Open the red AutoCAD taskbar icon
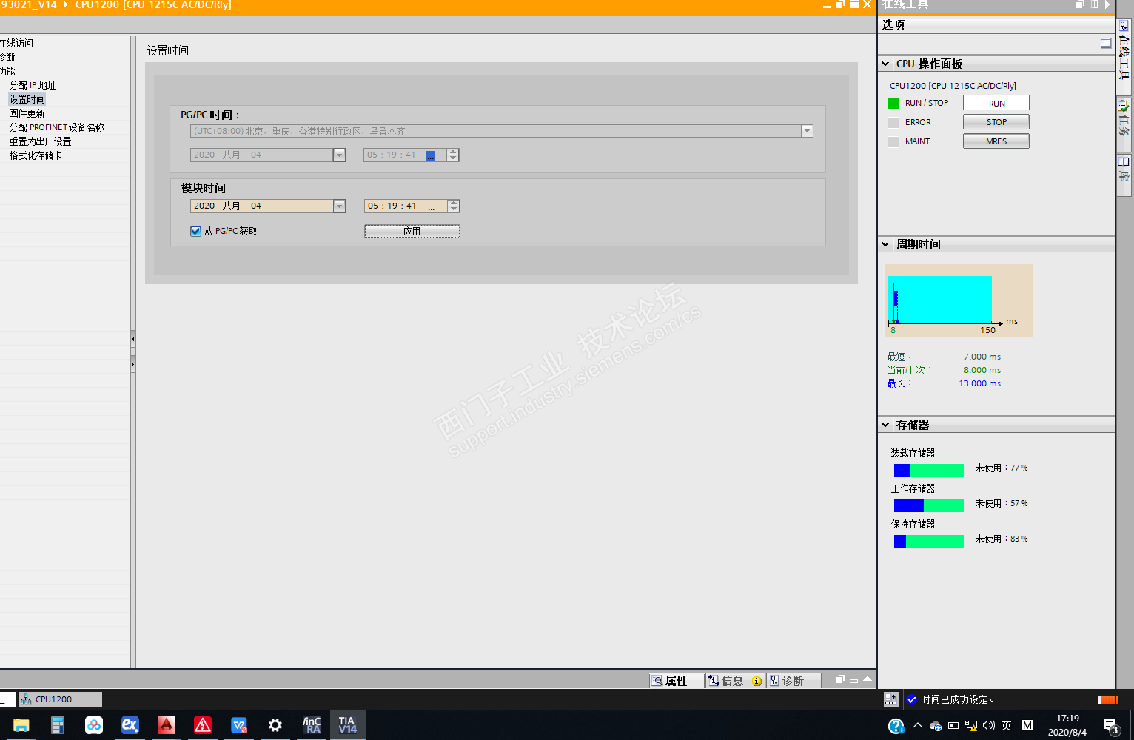Viewport: 1134px width, 740px height. (166, 725)
